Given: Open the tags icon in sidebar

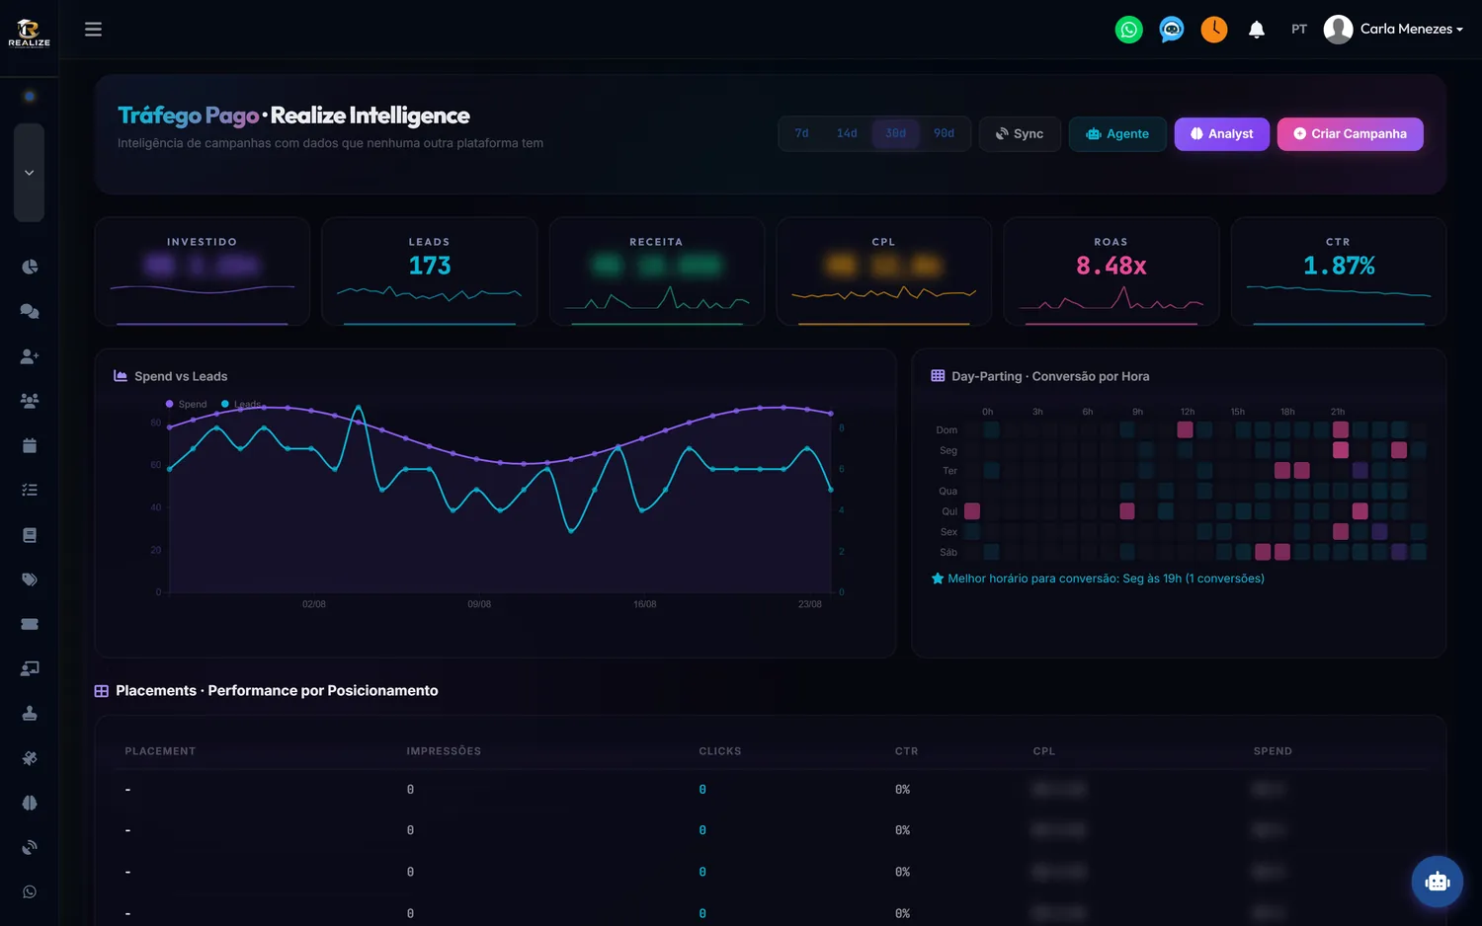Looking at the screenshot, I should click(30, 579).
